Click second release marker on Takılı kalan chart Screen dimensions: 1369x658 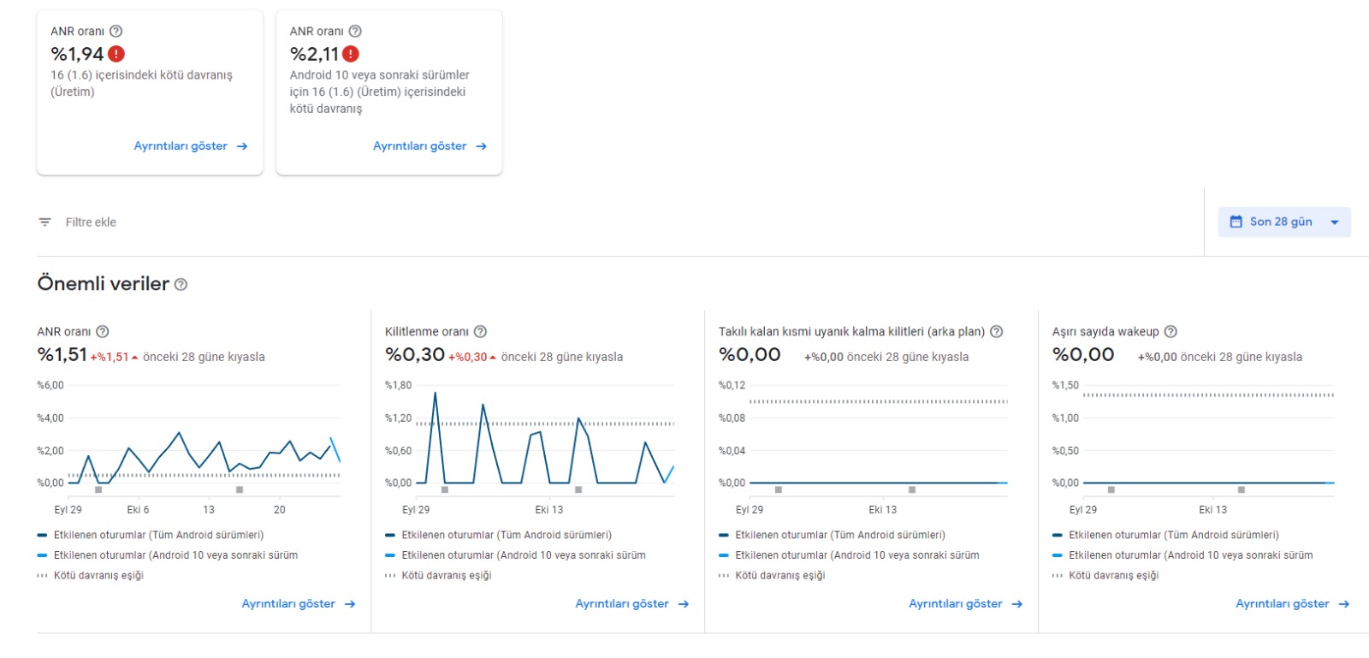tap(912, 489)
